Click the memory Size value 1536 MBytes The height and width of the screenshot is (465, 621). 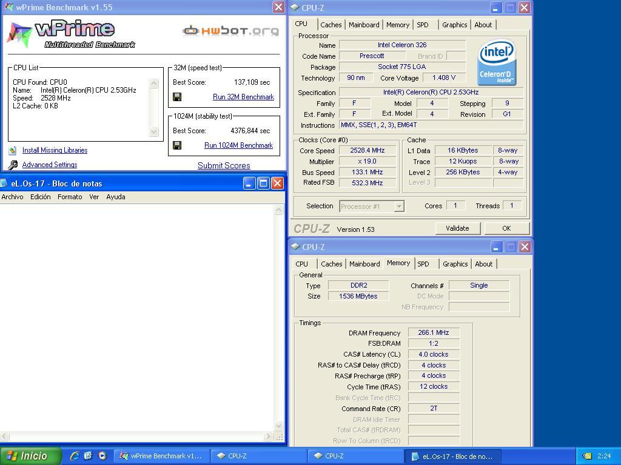358,296
